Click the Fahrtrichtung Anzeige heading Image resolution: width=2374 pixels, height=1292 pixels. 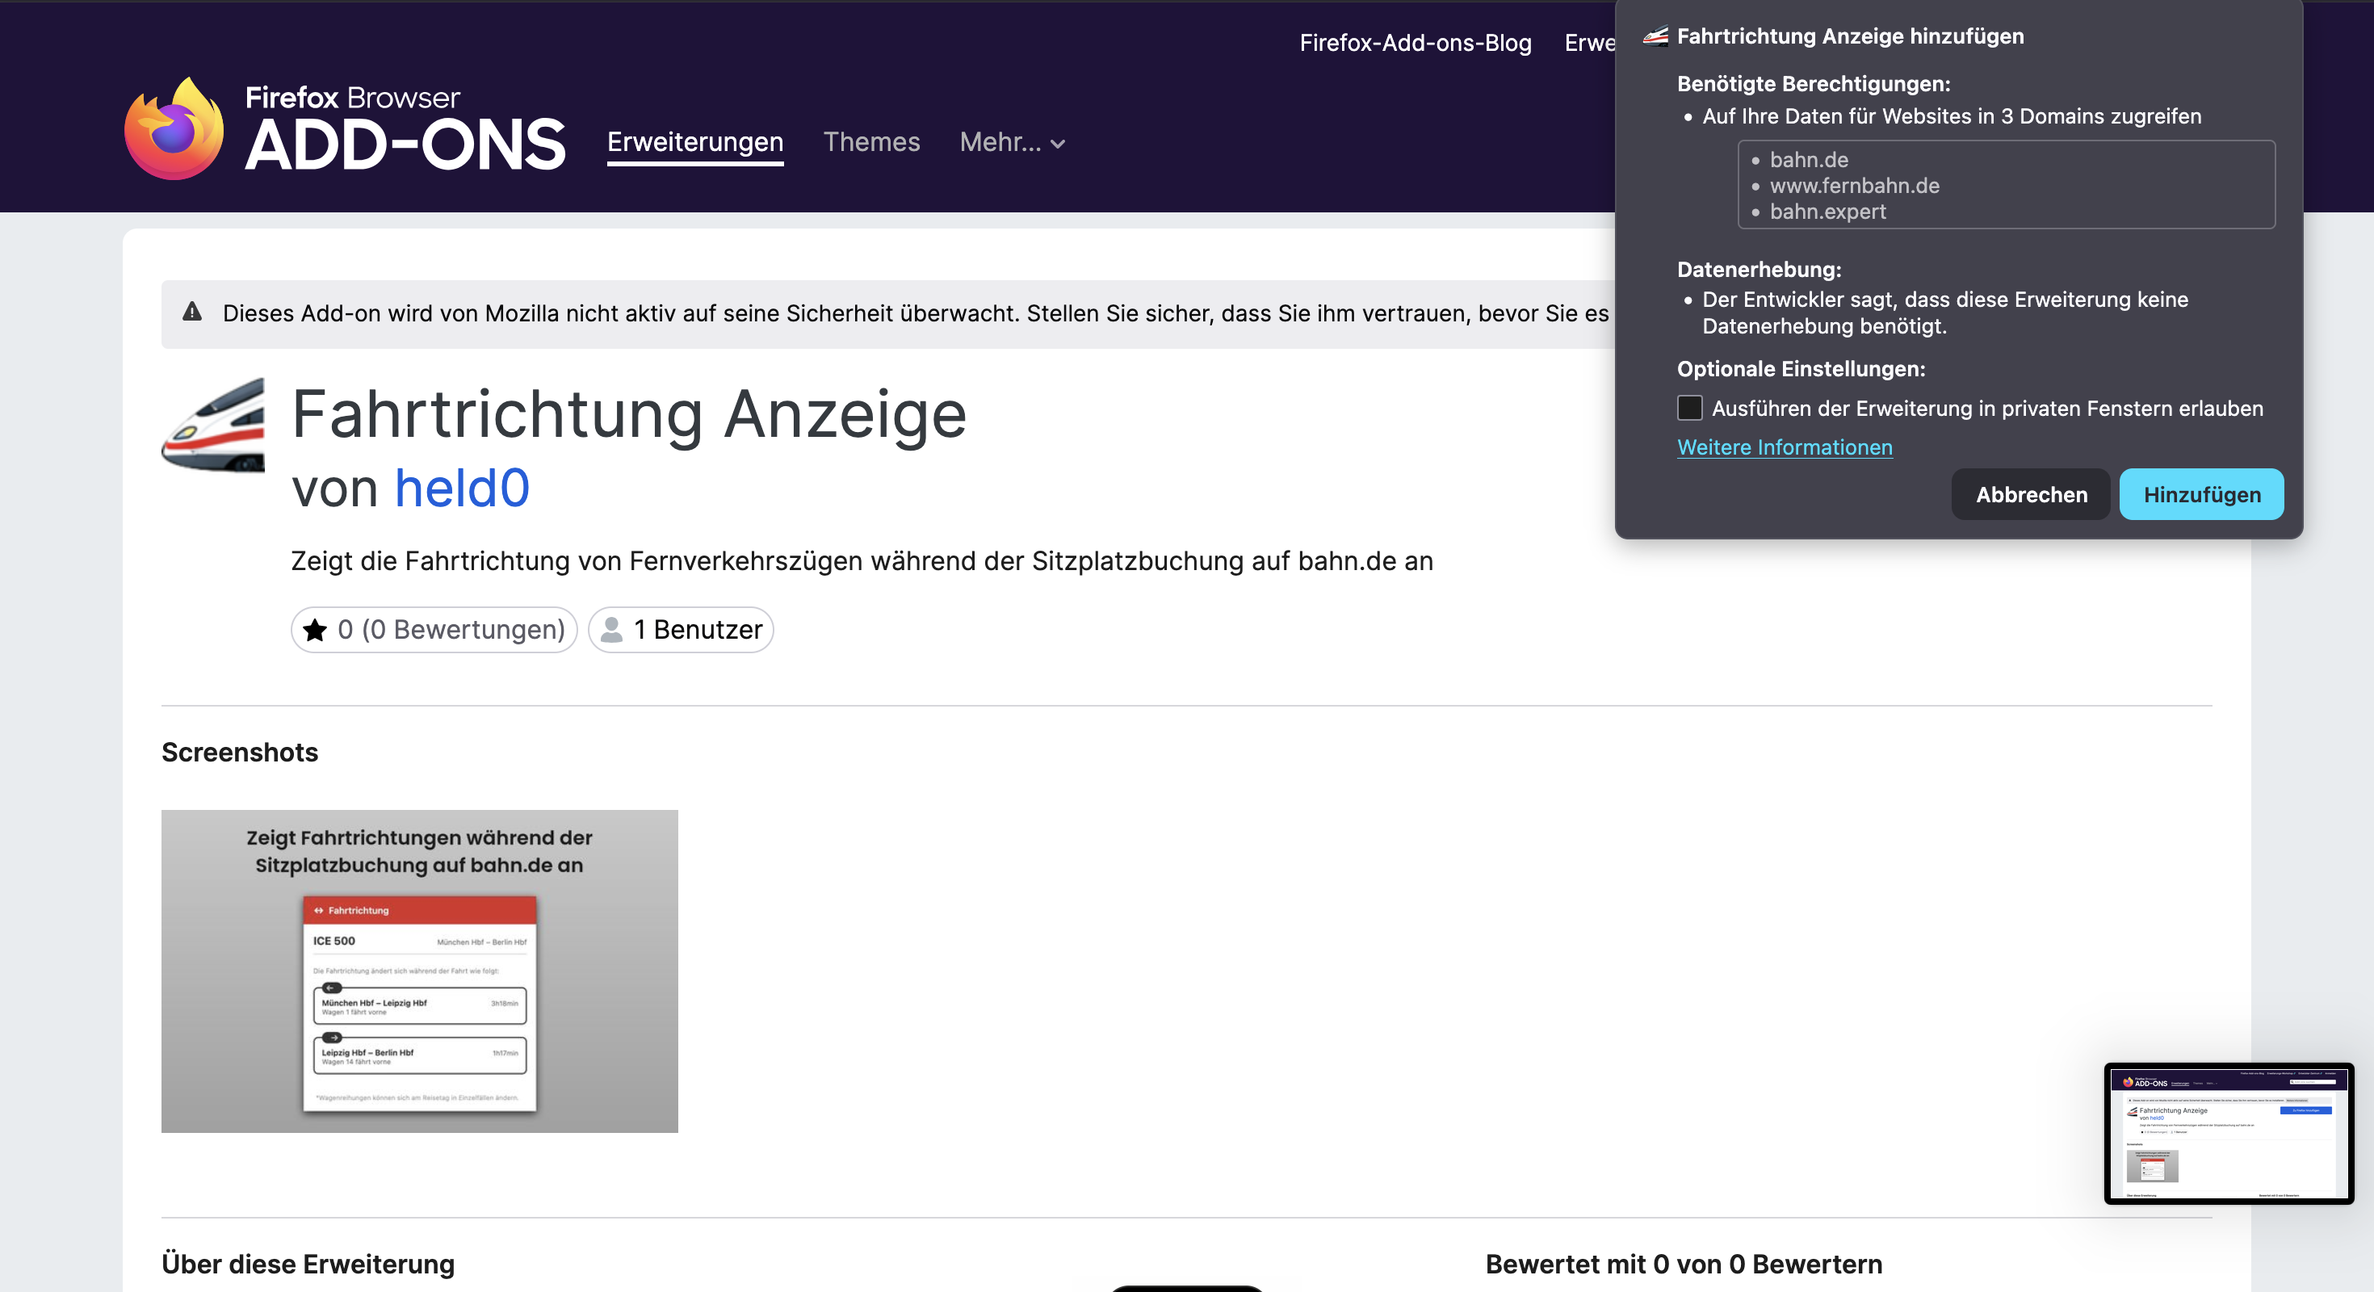[628, 413]
